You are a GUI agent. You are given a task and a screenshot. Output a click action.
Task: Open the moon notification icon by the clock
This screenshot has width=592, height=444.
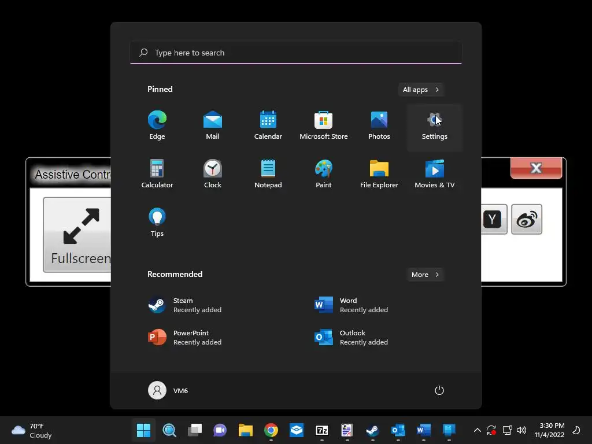[x=576, y=430]
